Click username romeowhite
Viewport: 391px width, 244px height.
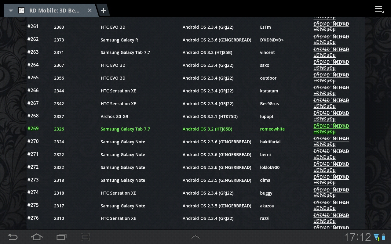point(272,129)
